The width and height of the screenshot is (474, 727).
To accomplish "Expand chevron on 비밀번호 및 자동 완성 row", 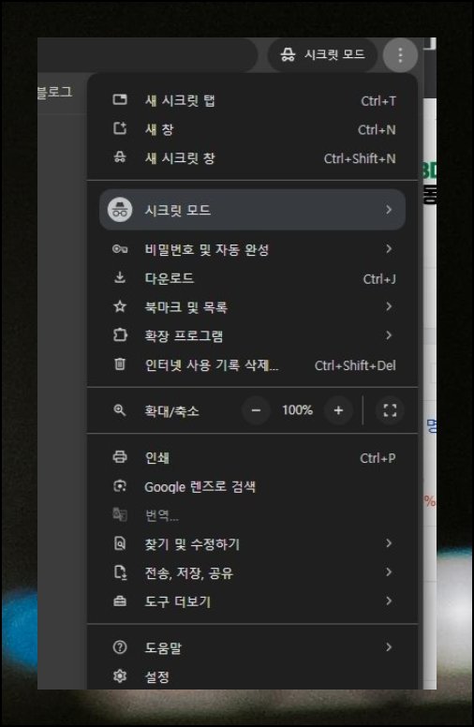I will [x=389, y=249].
